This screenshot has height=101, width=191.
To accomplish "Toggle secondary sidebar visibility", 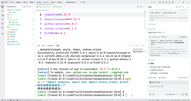I will tap(166, 2).
